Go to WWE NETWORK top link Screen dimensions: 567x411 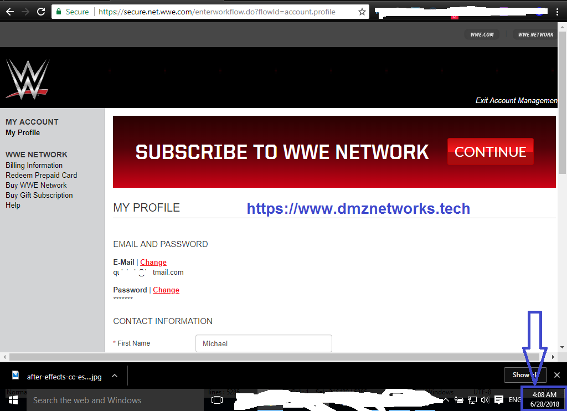click(x=535, y=35)
